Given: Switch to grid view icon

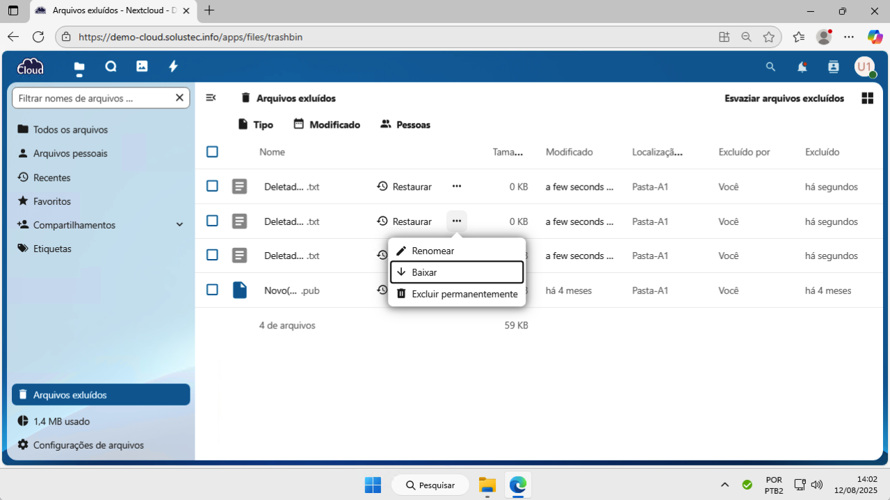Looking at the screenshot, I should pyautogui.click(x=867, y=99).
